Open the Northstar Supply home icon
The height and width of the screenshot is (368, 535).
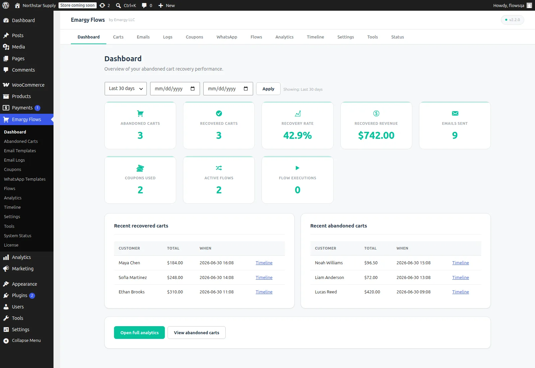pyautogui.click(x=17, y=5)
